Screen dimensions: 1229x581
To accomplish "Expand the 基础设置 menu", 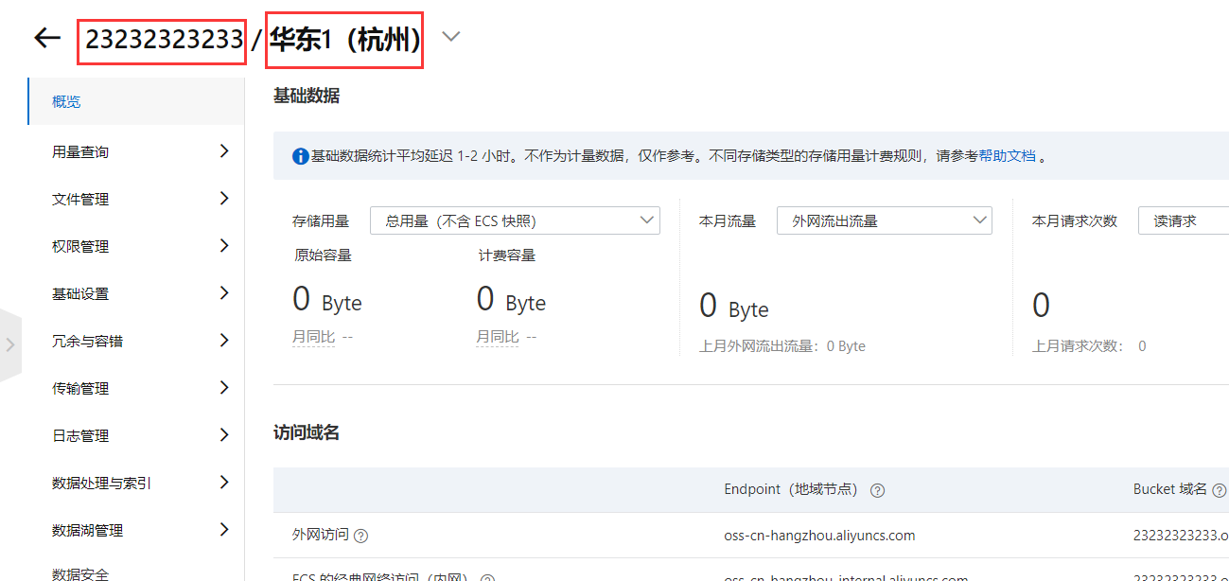I will point(141,293).
